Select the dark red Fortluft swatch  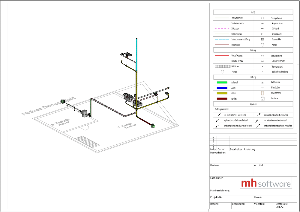pos(222,98)
